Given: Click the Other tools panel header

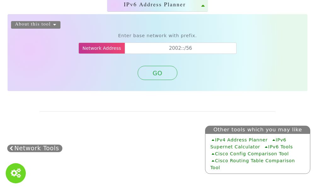Looking at the screenshot, I should pyautogui.click(x=258, y=129).
